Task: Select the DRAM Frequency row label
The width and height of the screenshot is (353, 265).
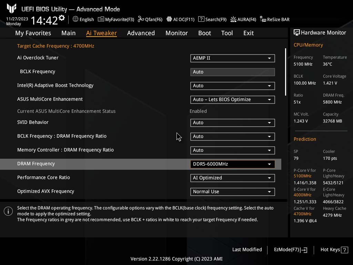Action: (36, 164)
